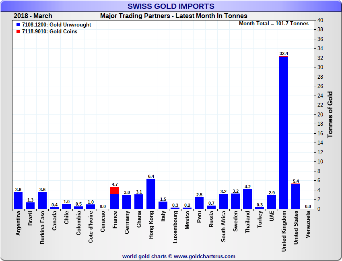This screenshot has width=342, height=261.
Task: Click the 2018 - March date label
Action: [x=33, y=16]
